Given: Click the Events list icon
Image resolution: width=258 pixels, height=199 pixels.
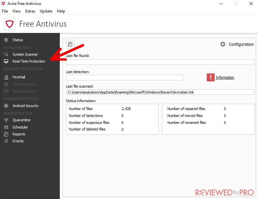Looking at the screenshot, I should 6,141.
